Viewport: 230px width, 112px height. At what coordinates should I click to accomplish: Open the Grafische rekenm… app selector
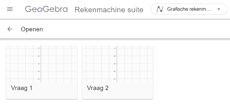point(189,9)
